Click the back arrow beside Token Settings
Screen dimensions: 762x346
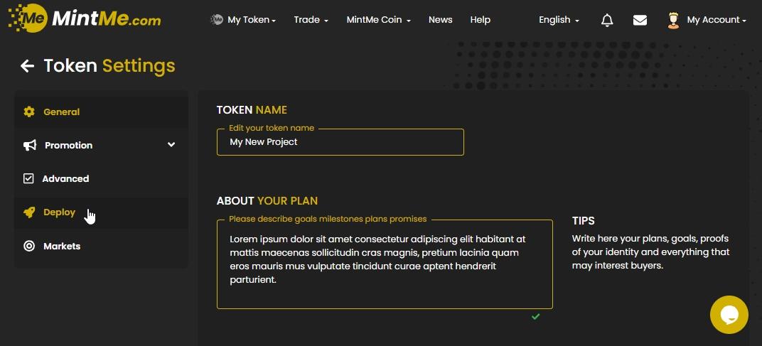27,66
